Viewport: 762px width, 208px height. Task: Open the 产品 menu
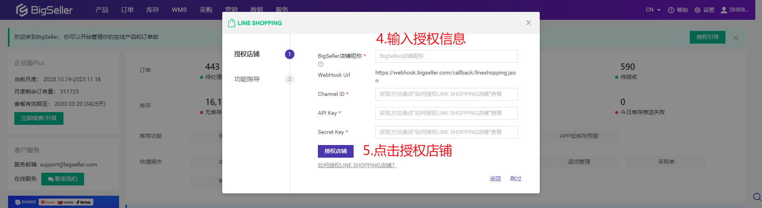tap(102, 10)
